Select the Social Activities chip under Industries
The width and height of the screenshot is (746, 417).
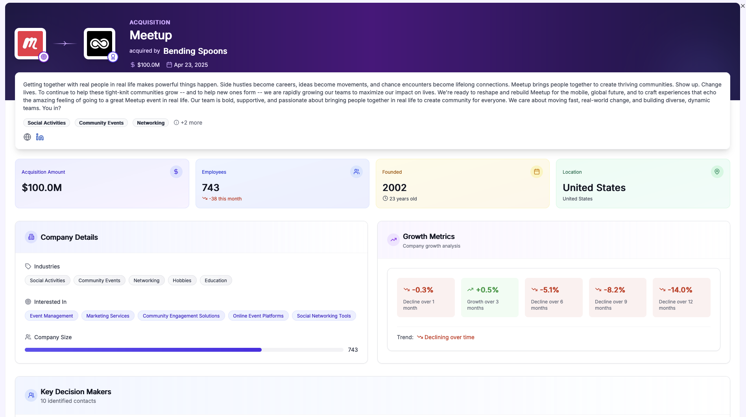click(x=47, y=280)
